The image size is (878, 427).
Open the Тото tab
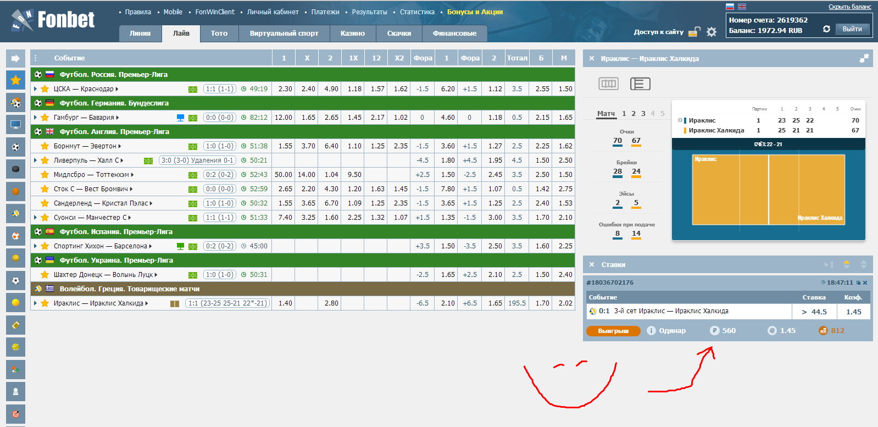click(x=219, y=34)
